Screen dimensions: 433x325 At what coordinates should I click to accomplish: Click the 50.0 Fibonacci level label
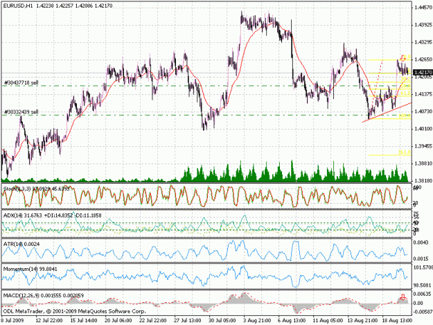click(406, 86)
